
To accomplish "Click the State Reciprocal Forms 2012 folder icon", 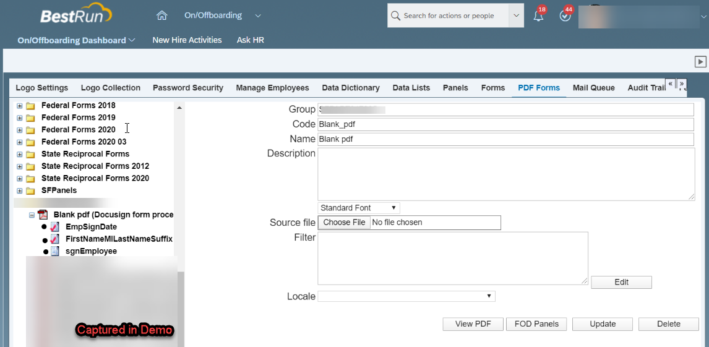I will coord(31,167).
